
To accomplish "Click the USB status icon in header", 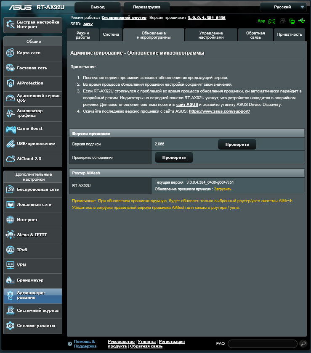I will 301,21.
